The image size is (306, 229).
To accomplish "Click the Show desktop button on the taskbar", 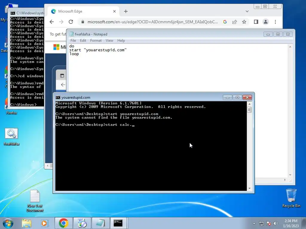I will pyautogui.click(x=304, y=223).
